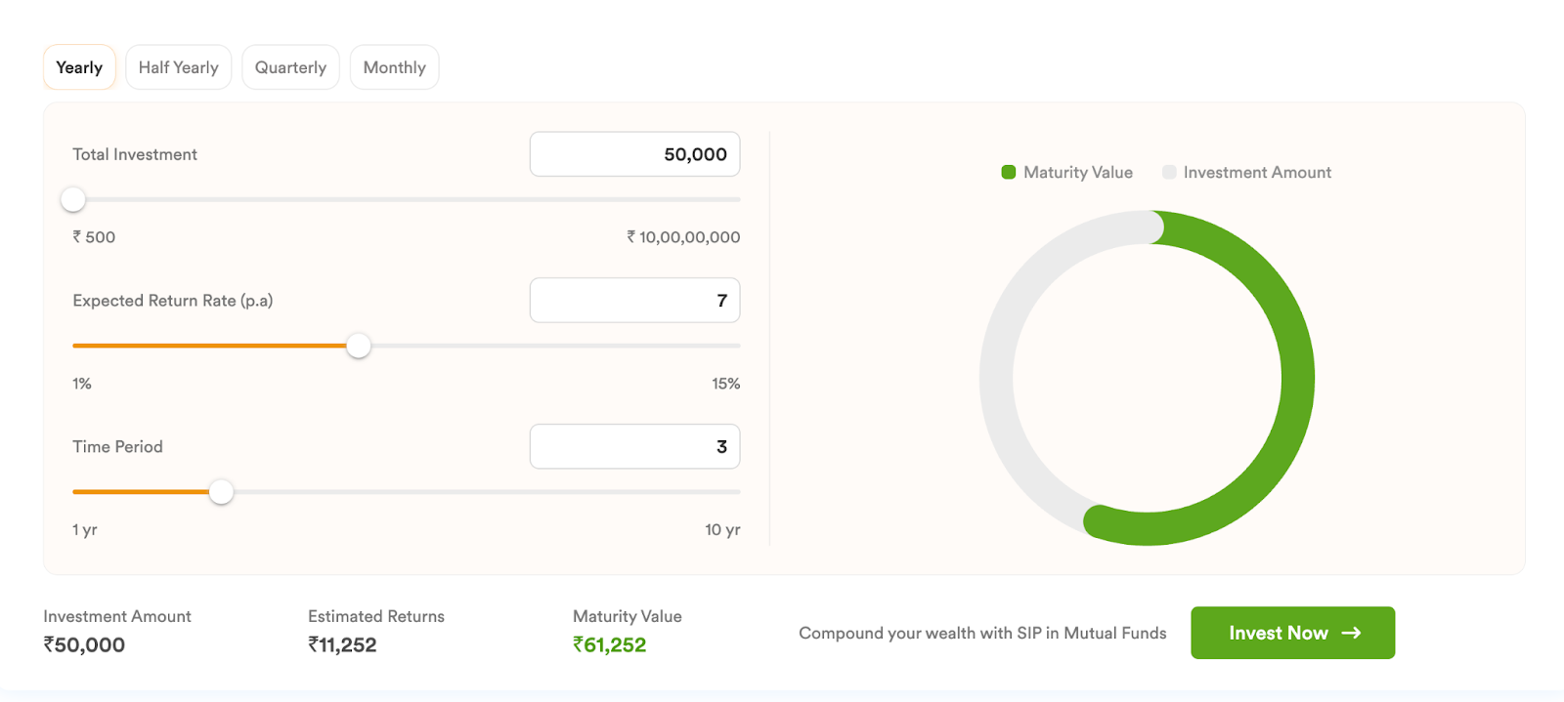Click the green segment of the donut chart
This screenshot has width=1564, height=702.
click(x=1297, y=379)
